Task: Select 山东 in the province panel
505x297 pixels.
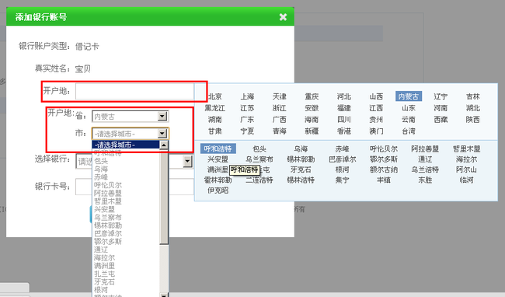Action: [409, 108]
